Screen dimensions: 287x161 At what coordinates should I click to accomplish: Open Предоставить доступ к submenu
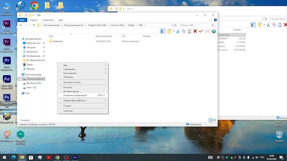83,101
